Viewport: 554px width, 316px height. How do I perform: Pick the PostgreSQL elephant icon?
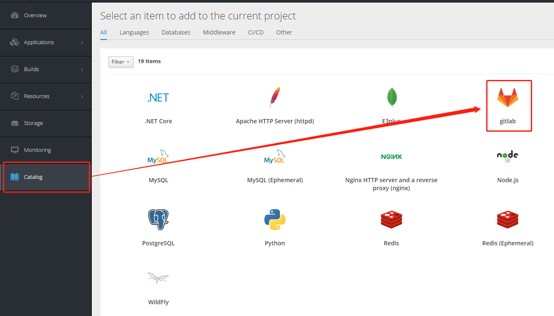pyautogui.click(x=158, y=219)
